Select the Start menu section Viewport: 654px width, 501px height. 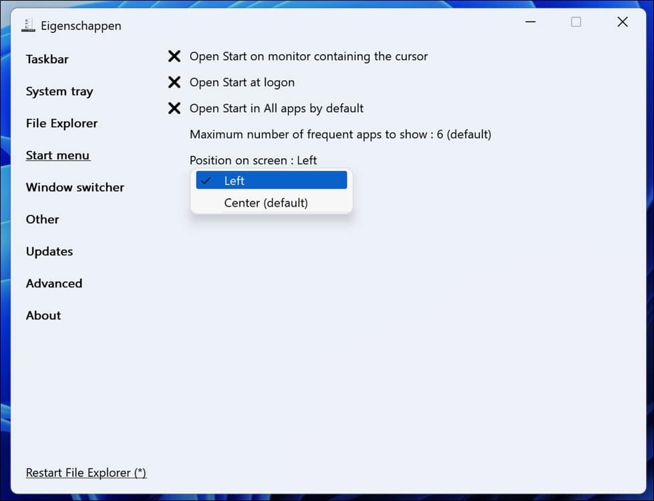click(57, 155)
